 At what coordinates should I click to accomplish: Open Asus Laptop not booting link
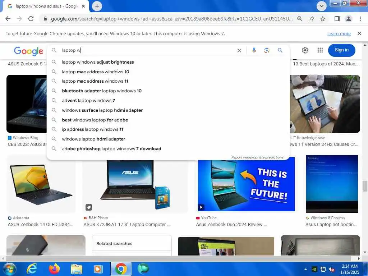pyautogui.click(x=331, y=225)
